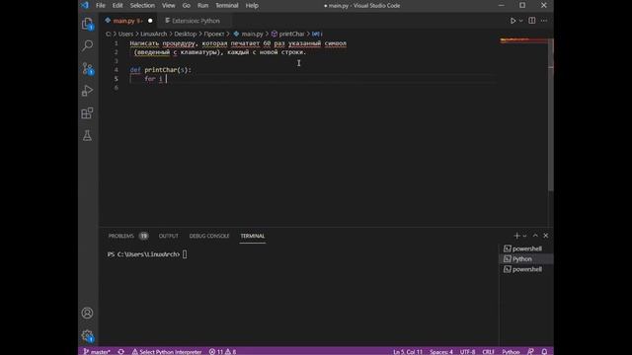Click the feedback icon in status bar
Viewport: 632px width, 355px height.
531,351
